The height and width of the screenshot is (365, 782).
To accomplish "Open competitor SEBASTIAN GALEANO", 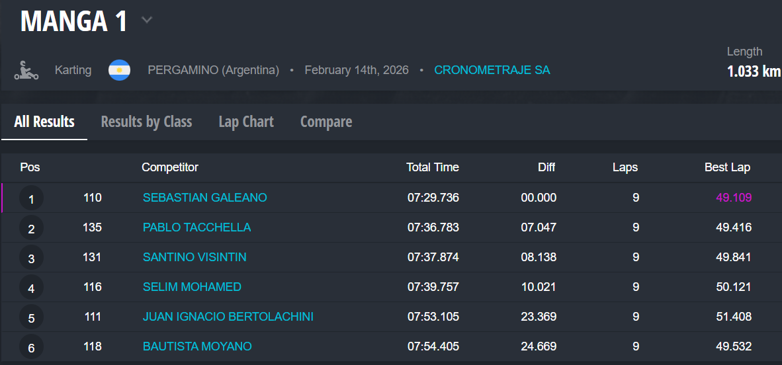I will click(x=204, y=198).
